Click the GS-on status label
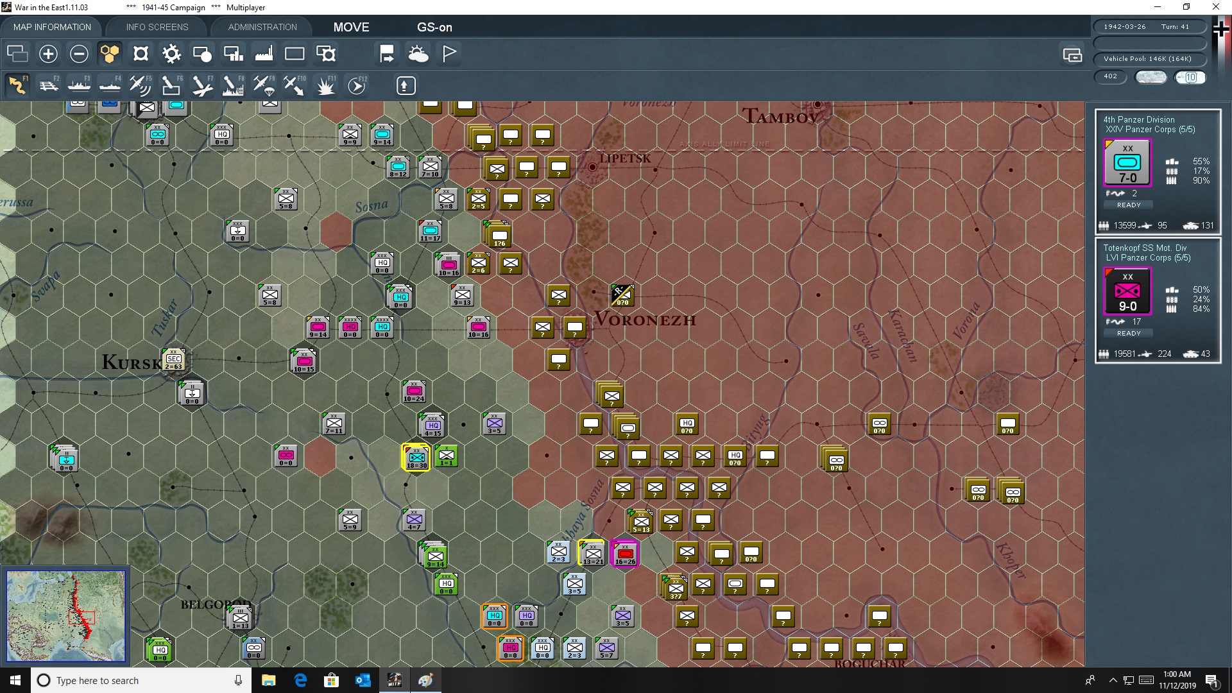Image resolution: width=1232 pixels, height=693 pixels. tap(434, 27)
